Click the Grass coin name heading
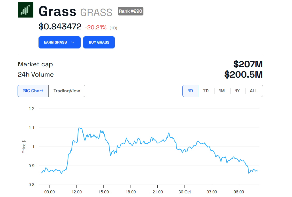The image size is (292, 197). click(x=57, y=12)
